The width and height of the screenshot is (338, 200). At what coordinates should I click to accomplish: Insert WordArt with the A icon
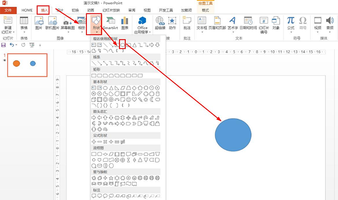pos(232,20)
